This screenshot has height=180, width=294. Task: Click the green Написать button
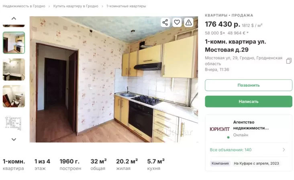click(x=249, y=101)
